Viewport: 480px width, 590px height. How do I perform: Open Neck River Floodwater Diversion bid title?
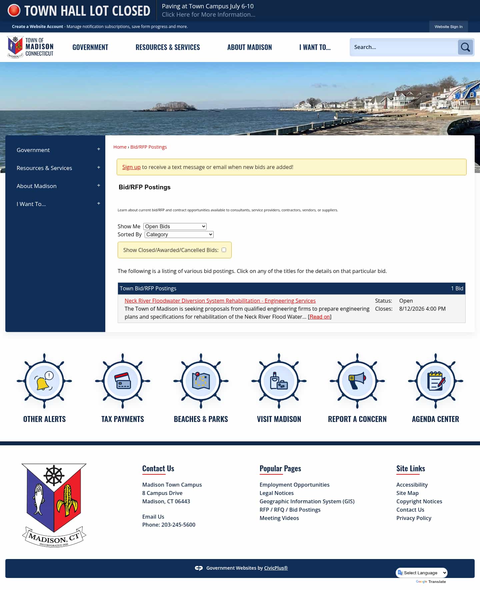tap(220, 301)
